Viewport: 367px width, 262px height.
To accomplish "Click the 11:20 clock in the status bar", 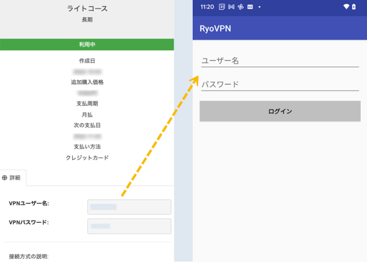I will (207, 7).
